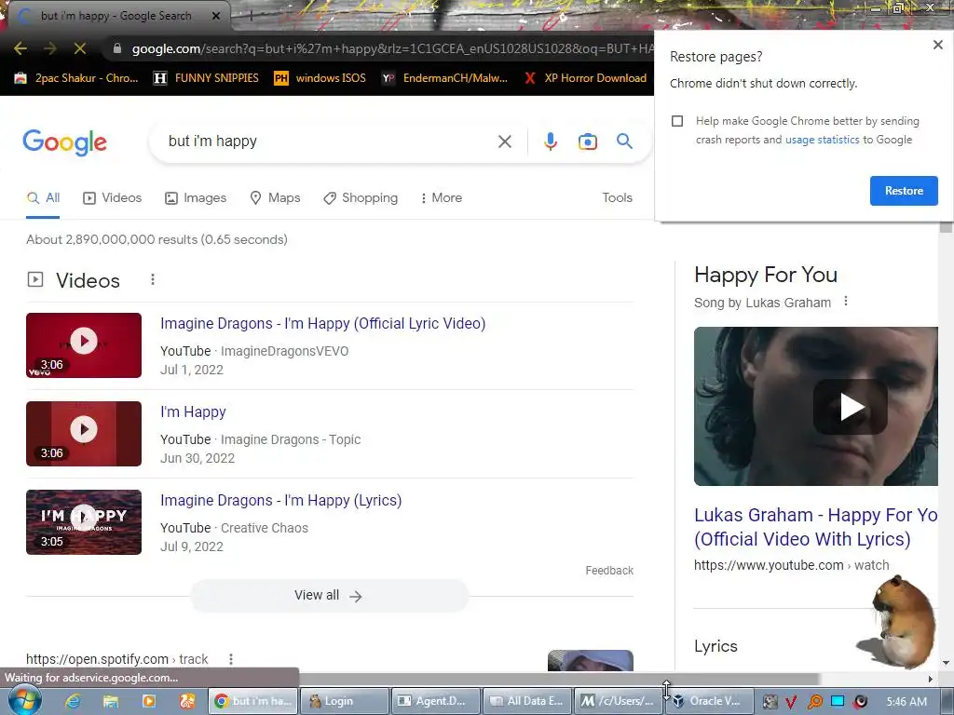Switch to the /c/Users/... taskbar window

coord(619,701)
